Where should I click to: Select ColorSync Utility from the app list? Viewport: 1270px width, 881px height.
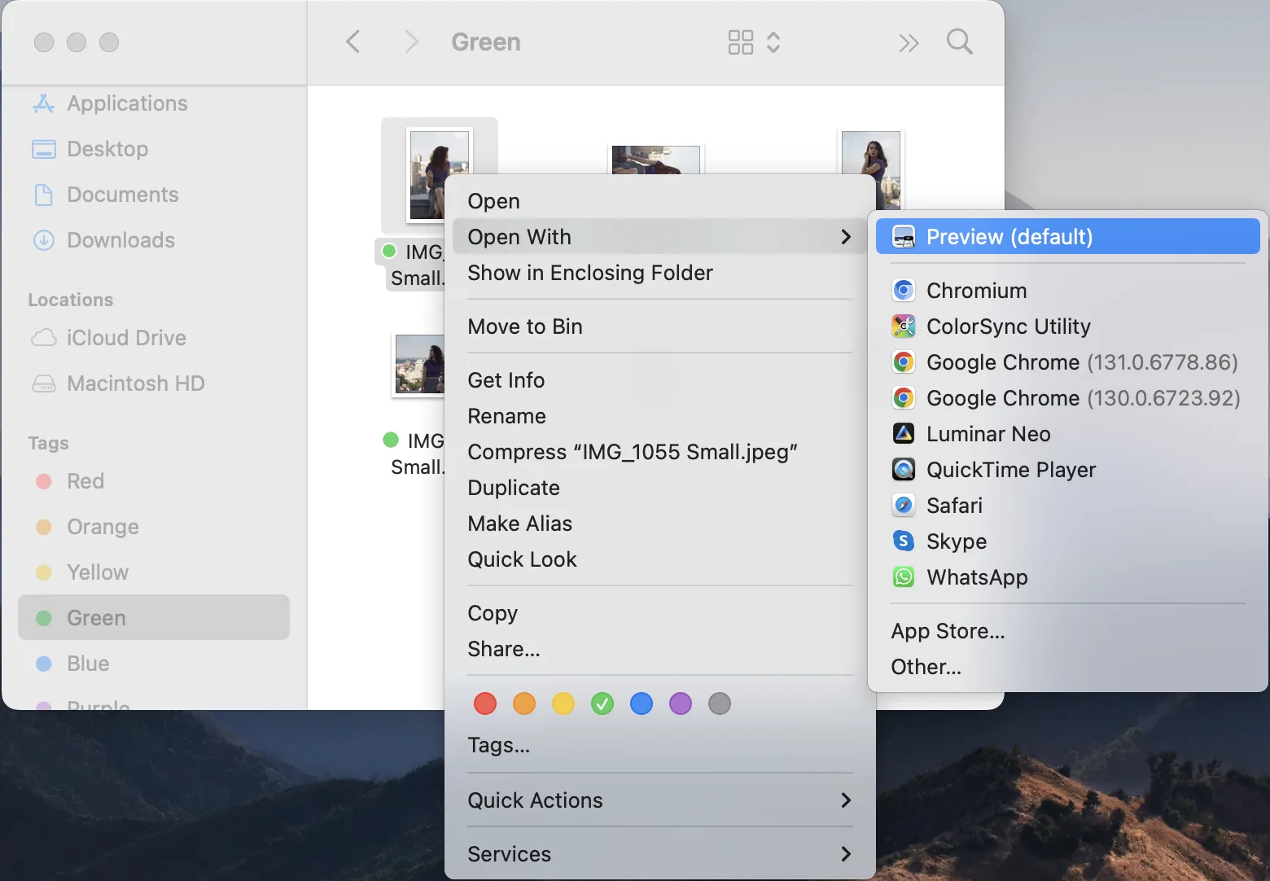point(1008,326)
